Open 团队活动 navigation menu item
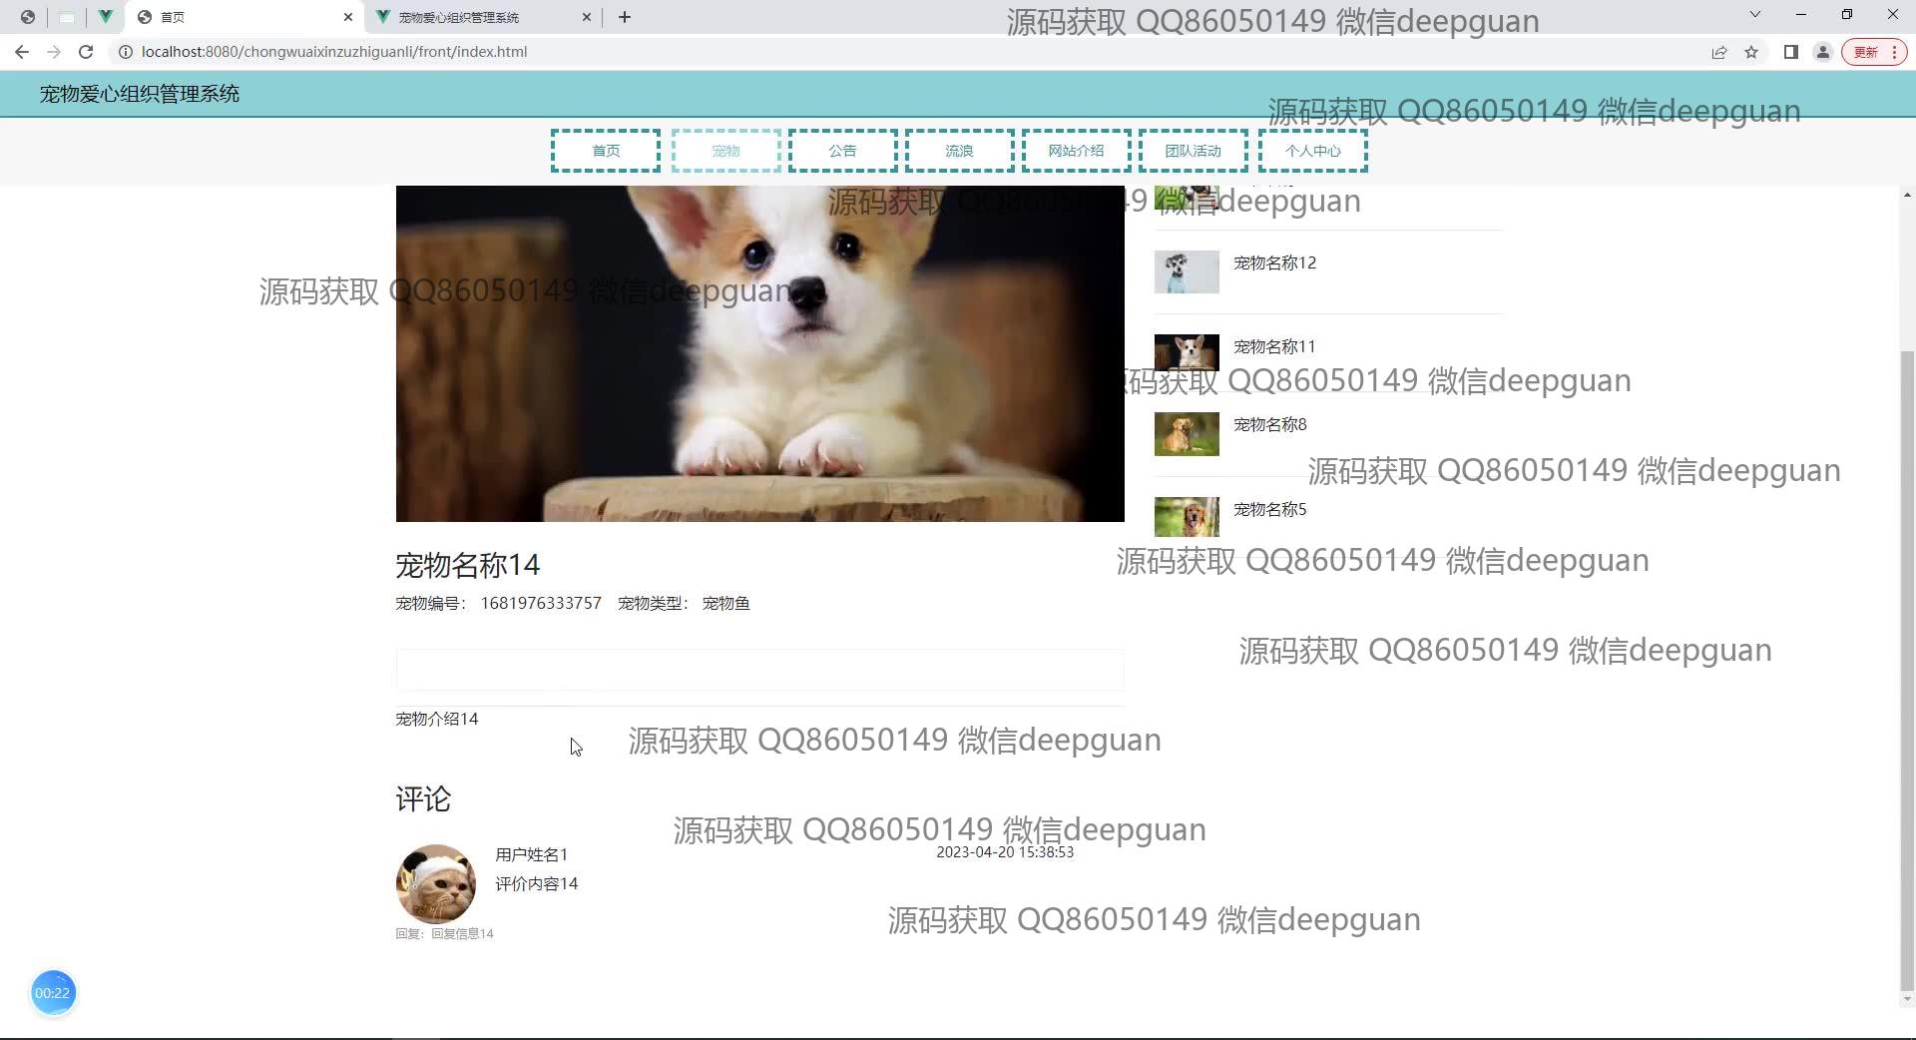 (x=1194, y=151)
